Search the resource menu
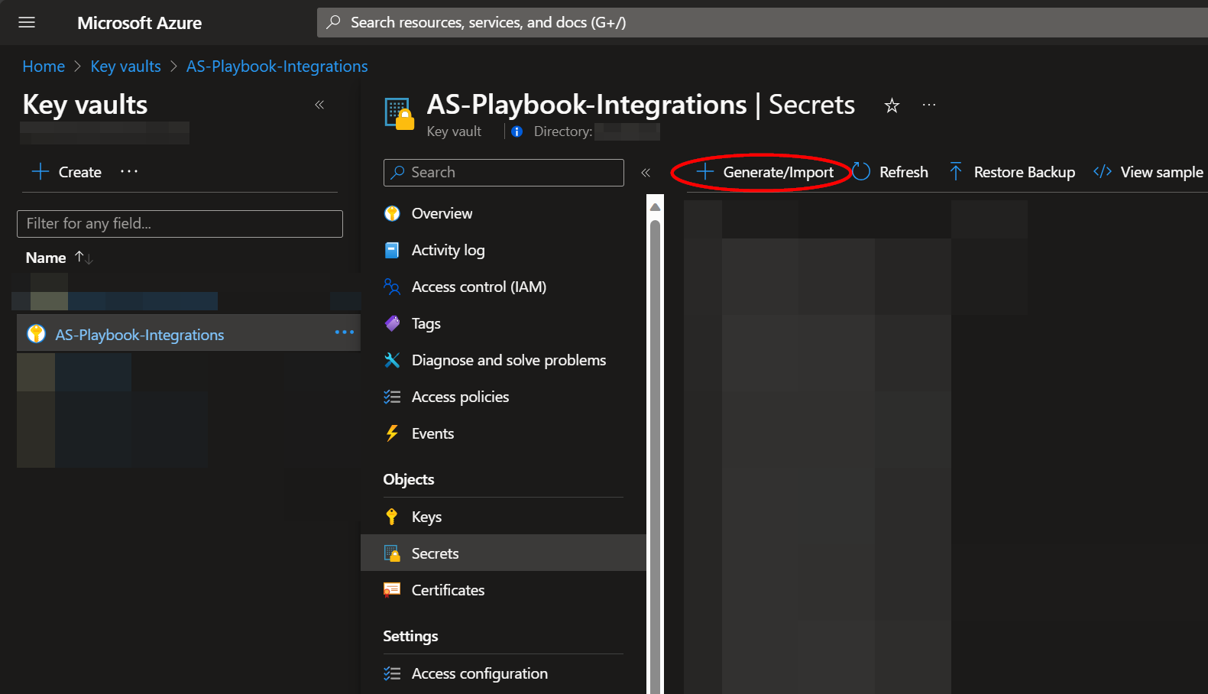The image size is (1208, 694). 504,173
